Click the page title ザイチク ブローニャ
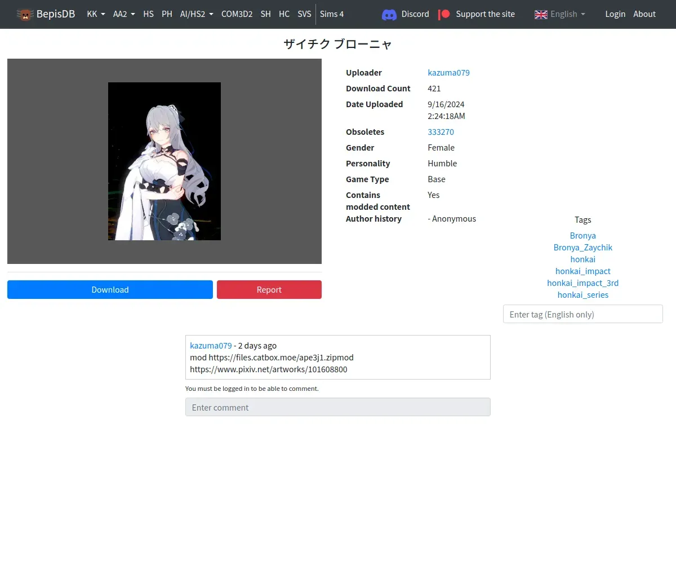The height and width of the screenshot is (564, 676). pyautogui.click(x=337, y=45)
